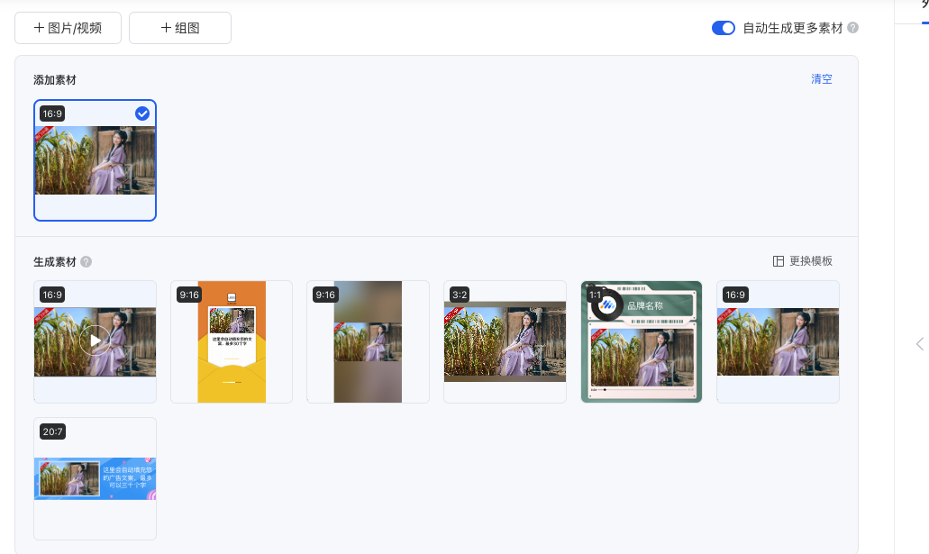Click the help icon beside 自动生成更多素材
Viewport: 929px width, 554px height.
[852, 28]
